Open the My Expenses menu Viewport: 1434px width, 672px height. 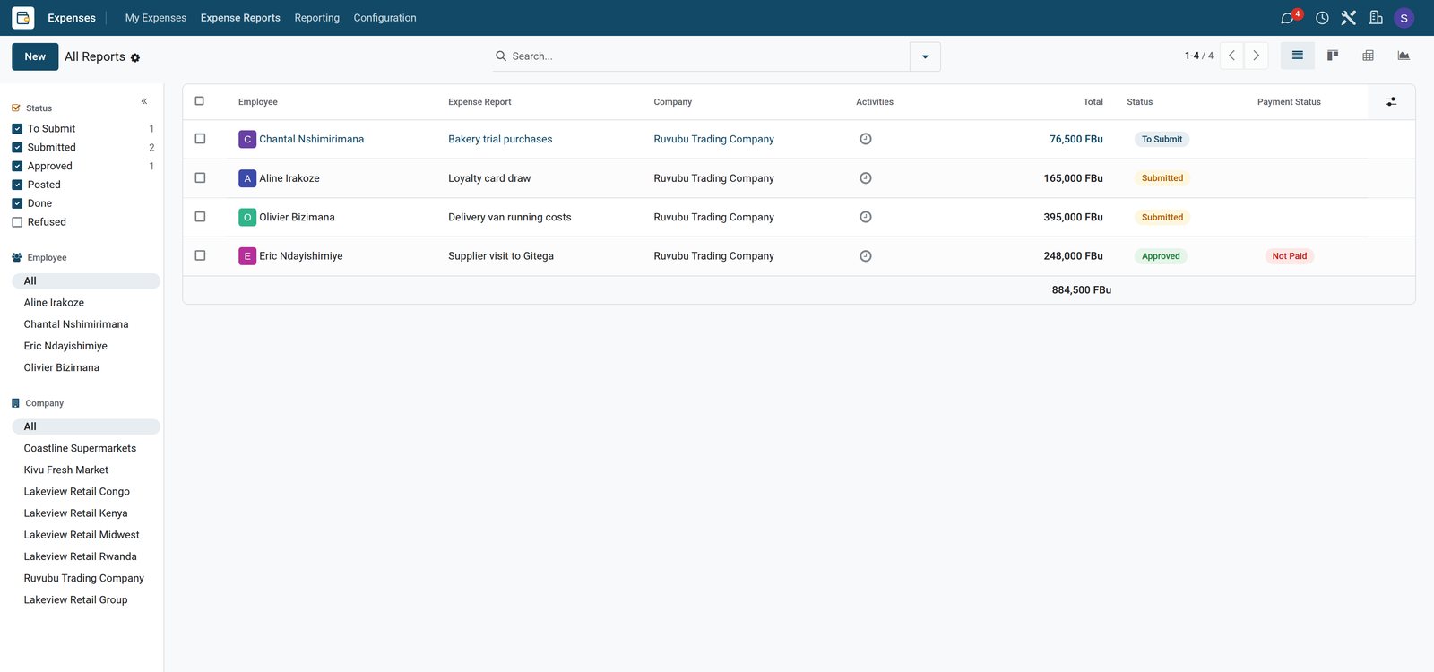[156, 18]
